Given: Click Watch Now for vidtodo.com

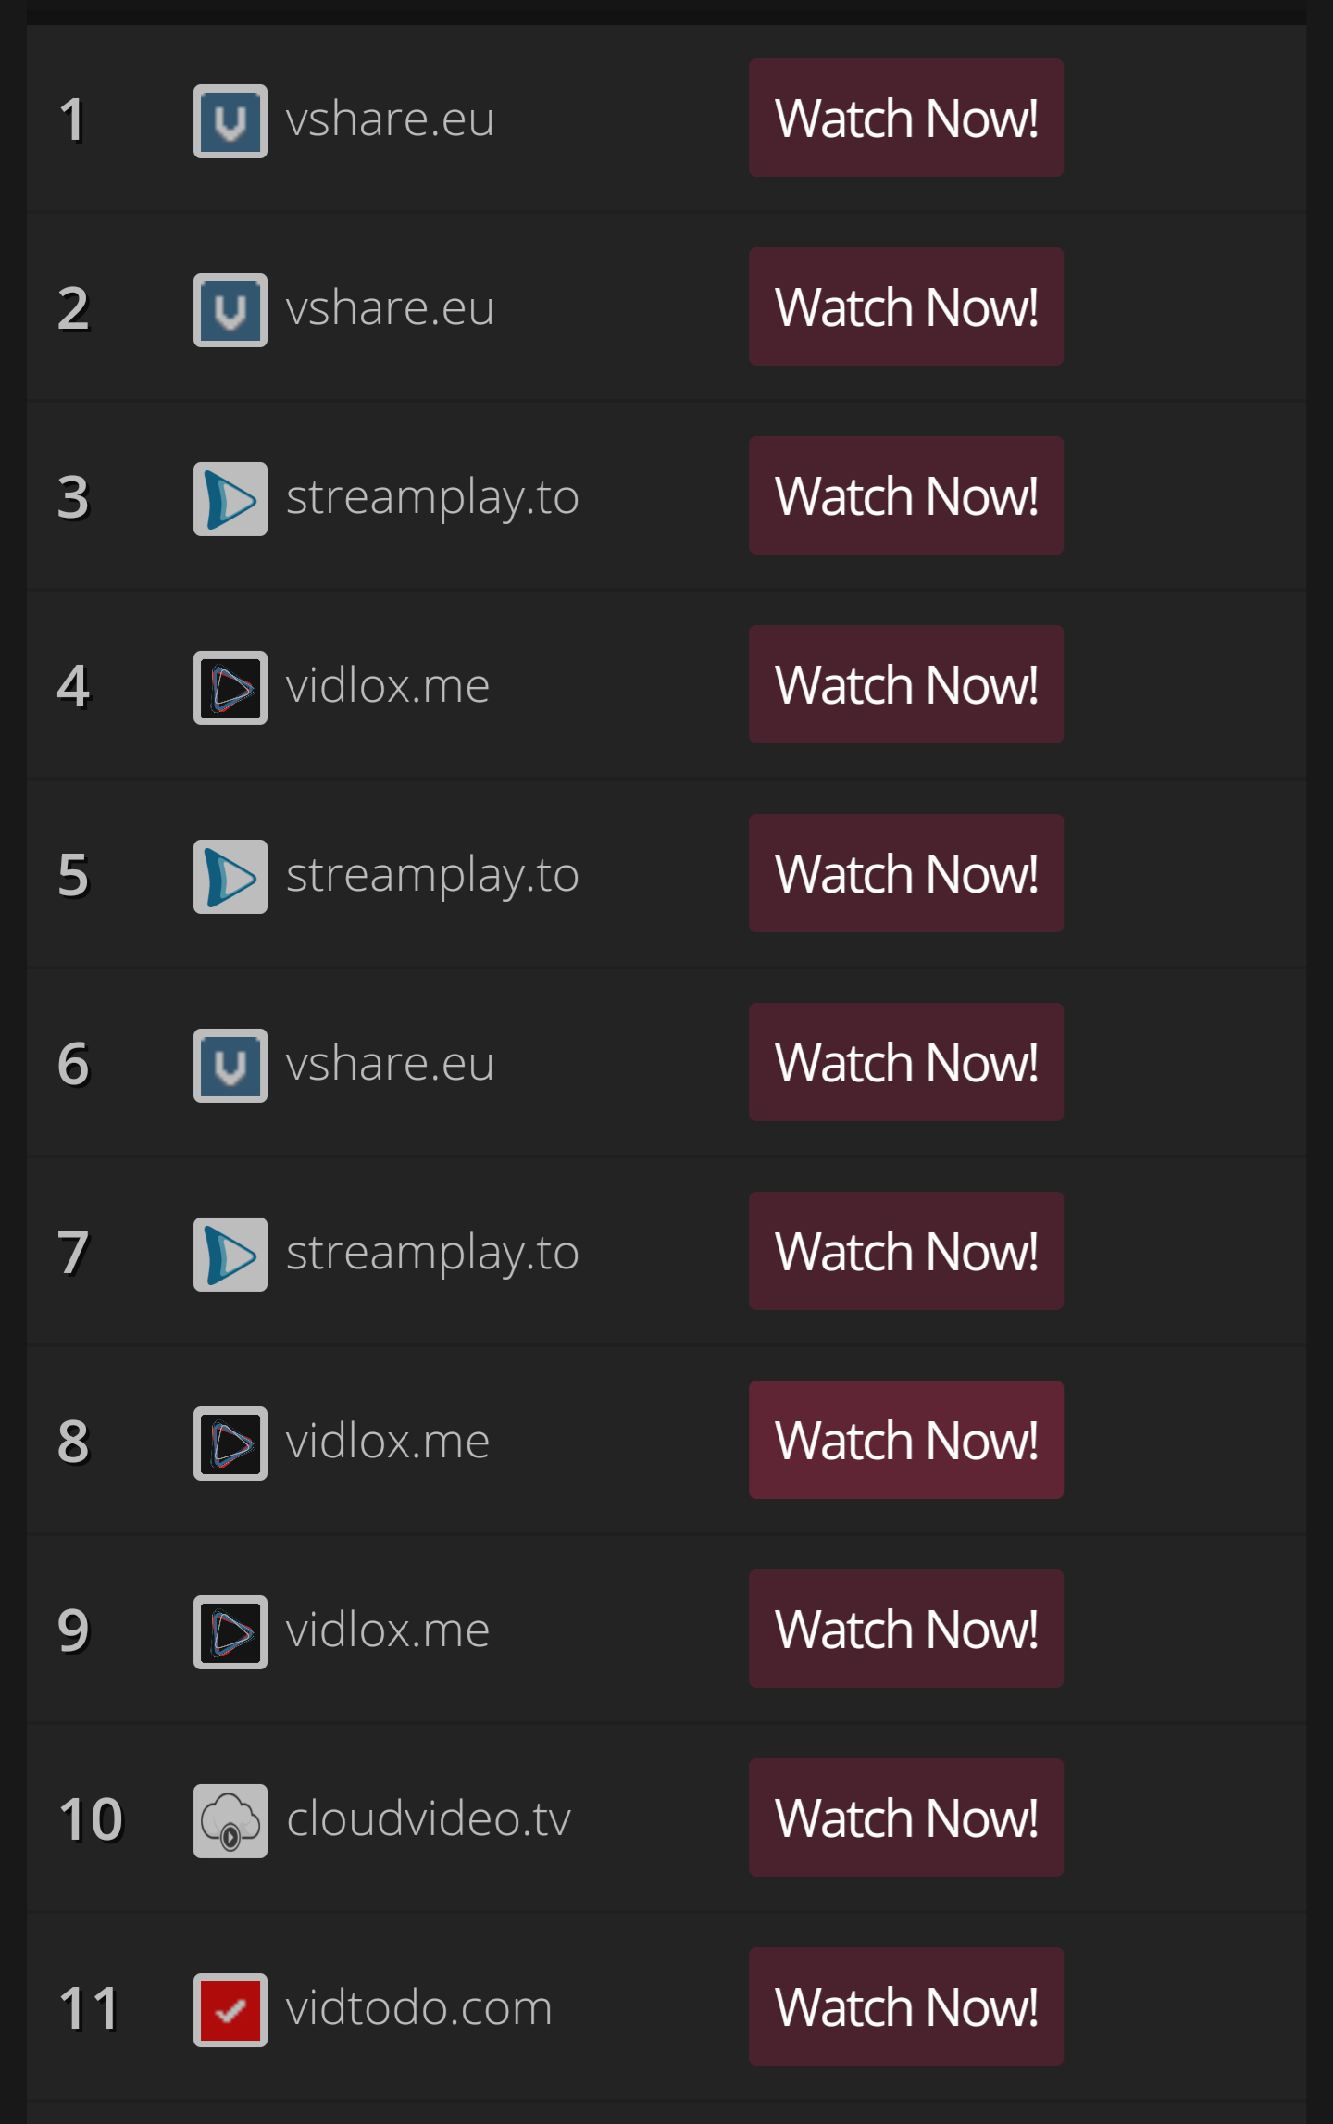Looking at the screenshot, I should (906, 2006).
